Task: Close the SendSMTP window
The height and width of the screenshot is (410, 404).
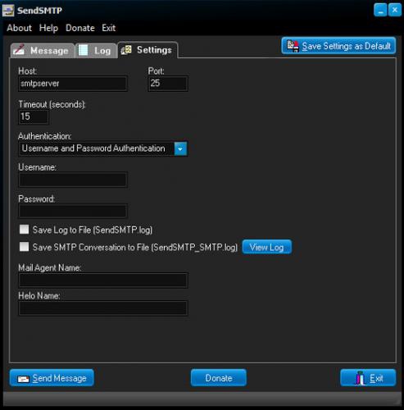Action: click(x=395, y=10)
